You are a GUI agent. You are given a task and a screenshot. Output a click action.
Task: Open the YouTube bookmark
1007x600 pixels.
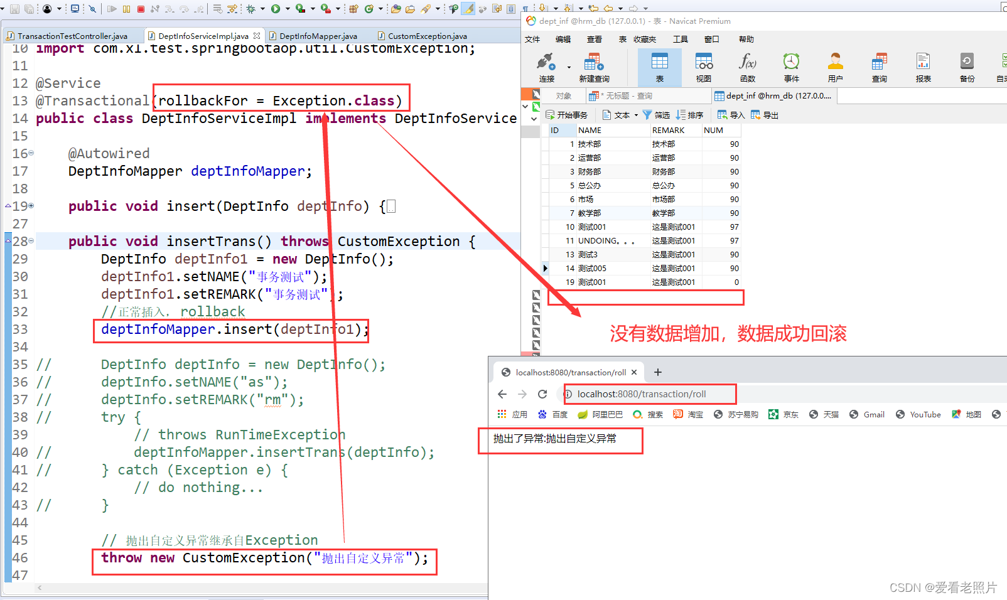point(918,414)
